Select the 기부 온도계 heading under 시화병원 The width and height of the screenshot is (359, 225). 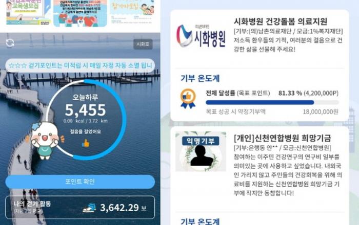click(200, 78)
